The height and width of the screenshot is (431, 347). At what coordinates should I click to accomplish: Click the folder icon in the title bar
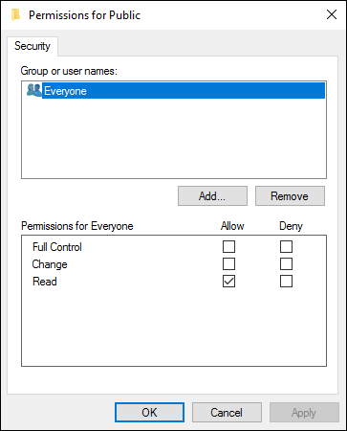(16, 15)
